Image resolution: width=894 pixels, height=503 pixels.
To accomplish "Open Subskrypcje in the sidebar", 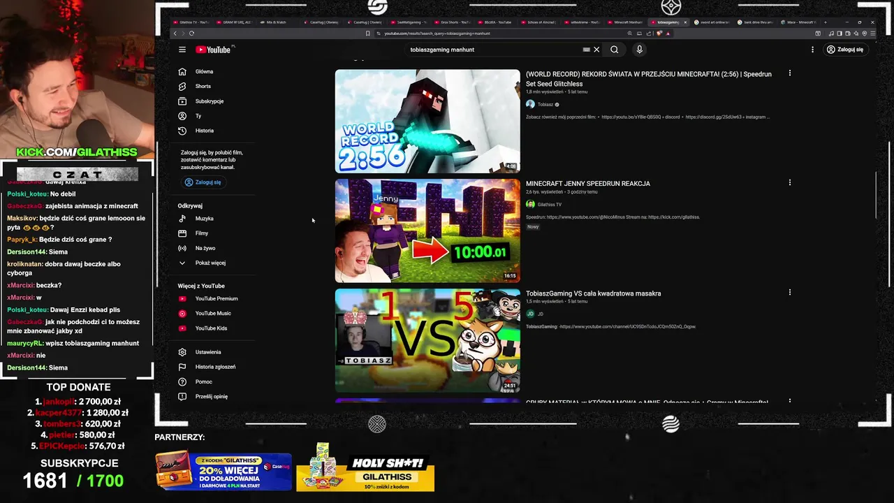I will pos(209,101).
